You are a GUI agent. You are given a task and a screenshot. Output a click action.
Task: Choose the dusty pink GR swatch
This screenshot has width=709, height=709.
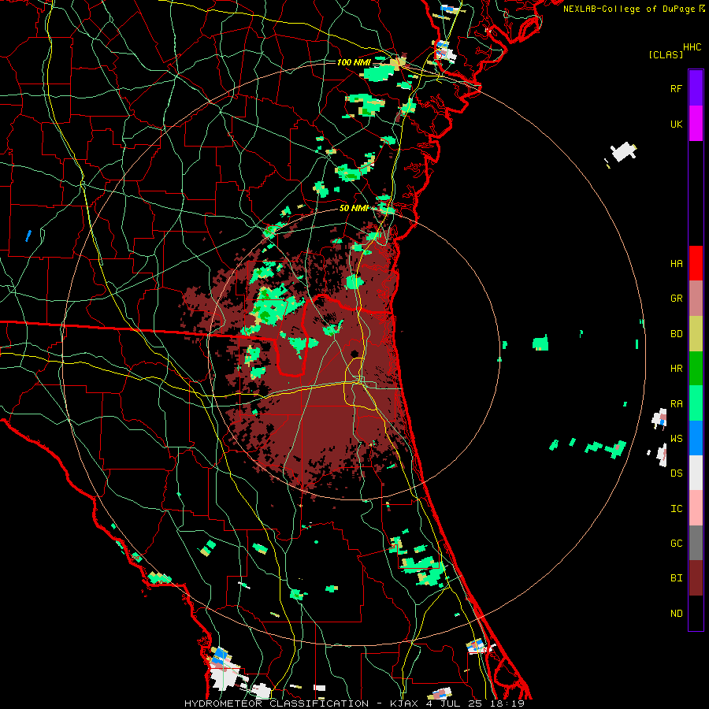point(696,299)
